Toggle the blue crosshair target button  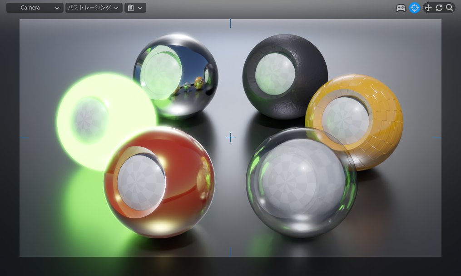point(414,8)
